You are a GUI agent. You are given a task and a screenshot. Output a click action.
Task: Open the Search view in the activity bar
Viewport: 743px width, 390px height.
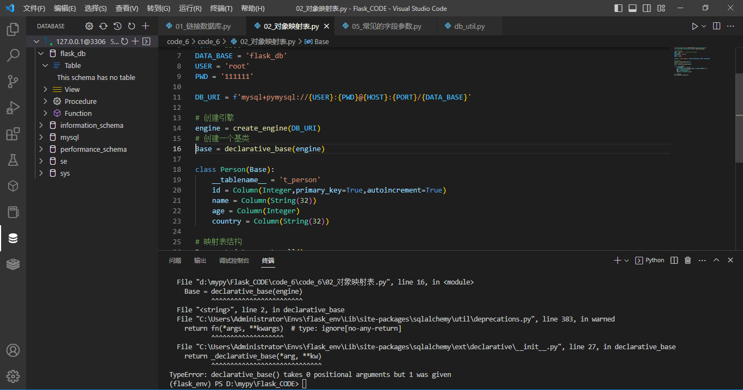click(x=13, y=55)
